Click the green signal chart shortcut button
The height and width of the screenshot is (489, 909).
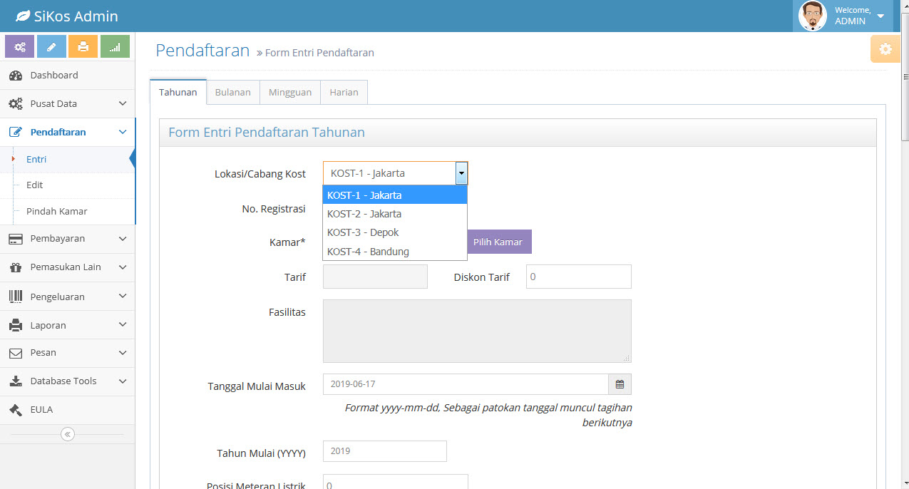(x=115, y=46)
